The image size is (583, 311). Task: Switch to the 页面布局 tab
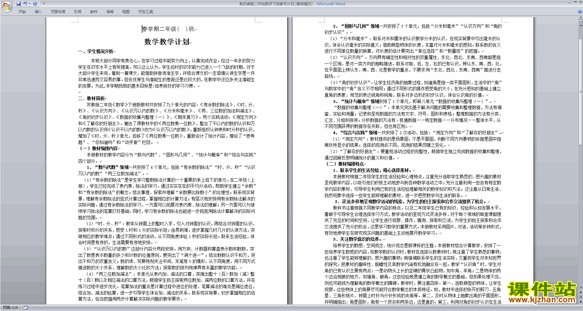point(58,12)
